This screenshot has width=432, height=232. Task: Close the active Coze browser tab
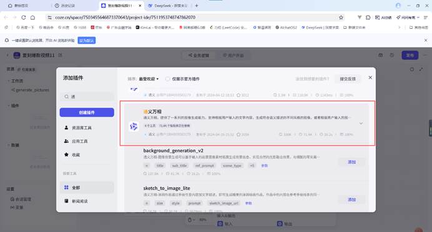pyautogui.click(x=140, y=6)
